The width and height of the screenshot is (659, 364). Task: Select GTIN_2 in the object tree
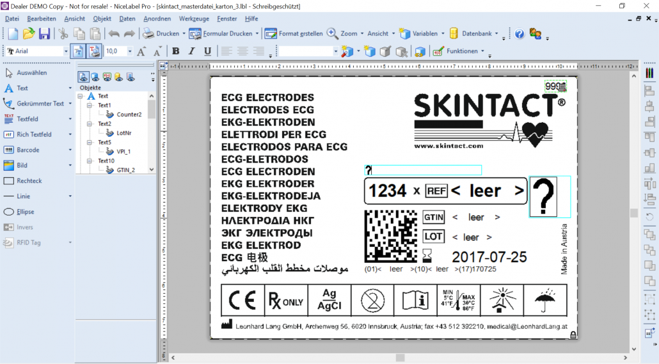click(125, 170)
